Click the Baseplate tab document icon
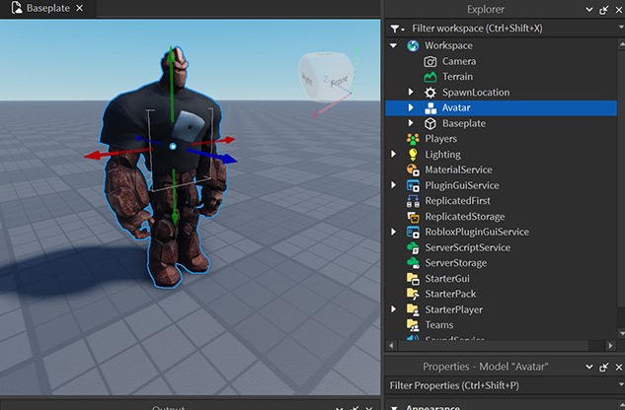625x410 pixels. click(x=17, y=8)
